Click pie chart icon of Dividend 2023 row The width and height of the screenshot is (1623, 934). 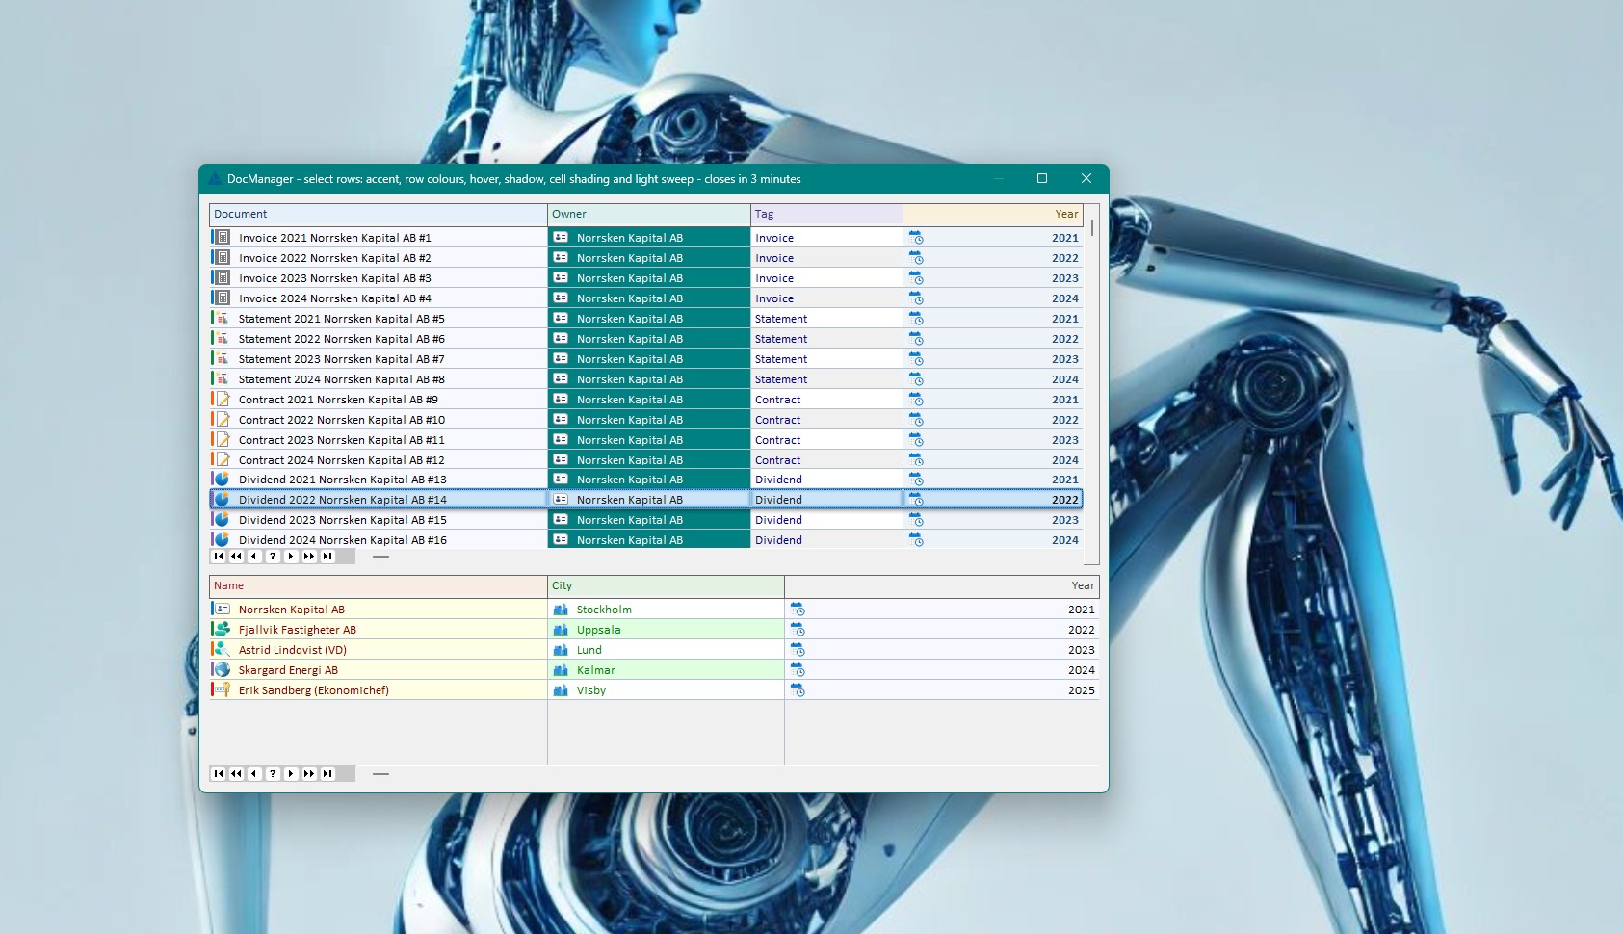point(223,519)
